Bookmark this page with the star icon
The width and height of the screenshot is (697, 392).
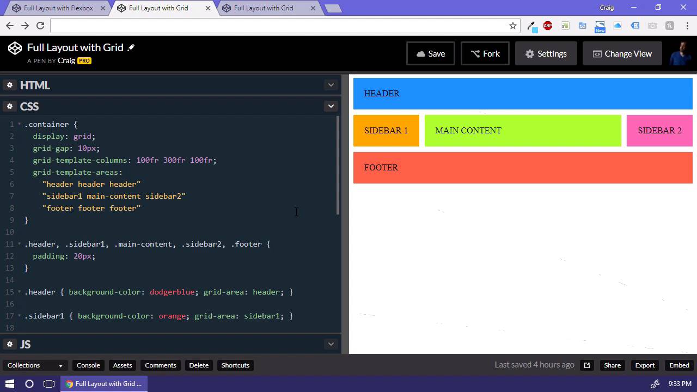point(512,26)
